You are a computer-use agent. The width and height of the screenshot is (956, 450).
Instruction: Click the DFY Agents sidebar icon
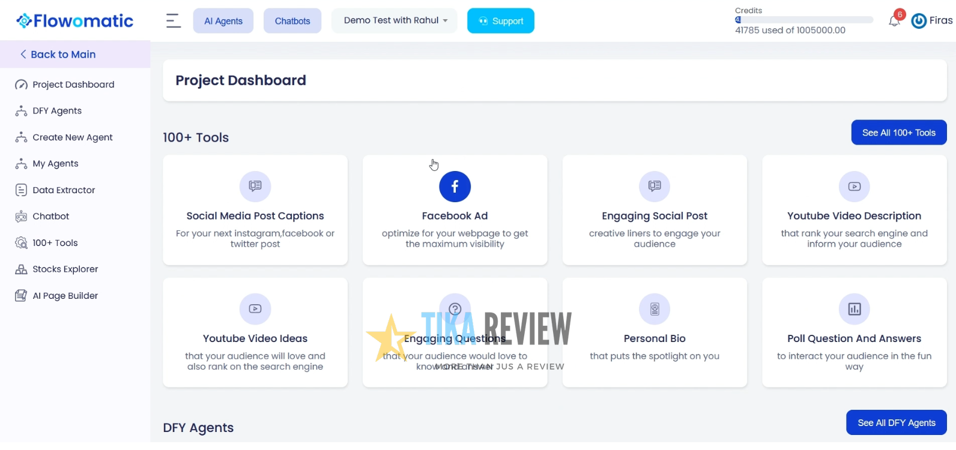click(21, 111)
